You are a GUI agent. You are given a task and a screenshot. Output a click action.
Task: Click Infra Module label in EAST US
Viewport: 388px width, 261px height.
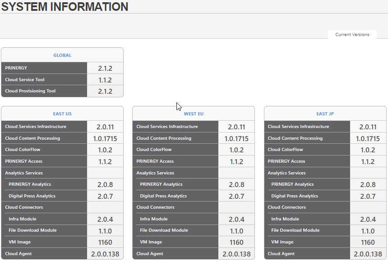[x=23, y=219]
